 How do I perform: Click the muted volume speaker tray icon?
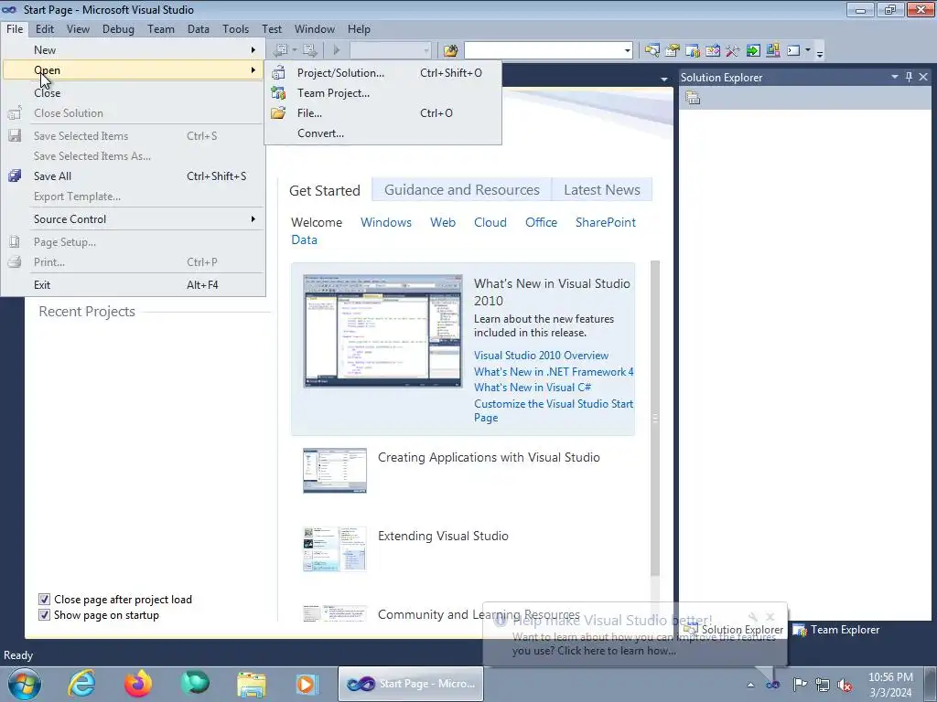click(x=845, y=685)
